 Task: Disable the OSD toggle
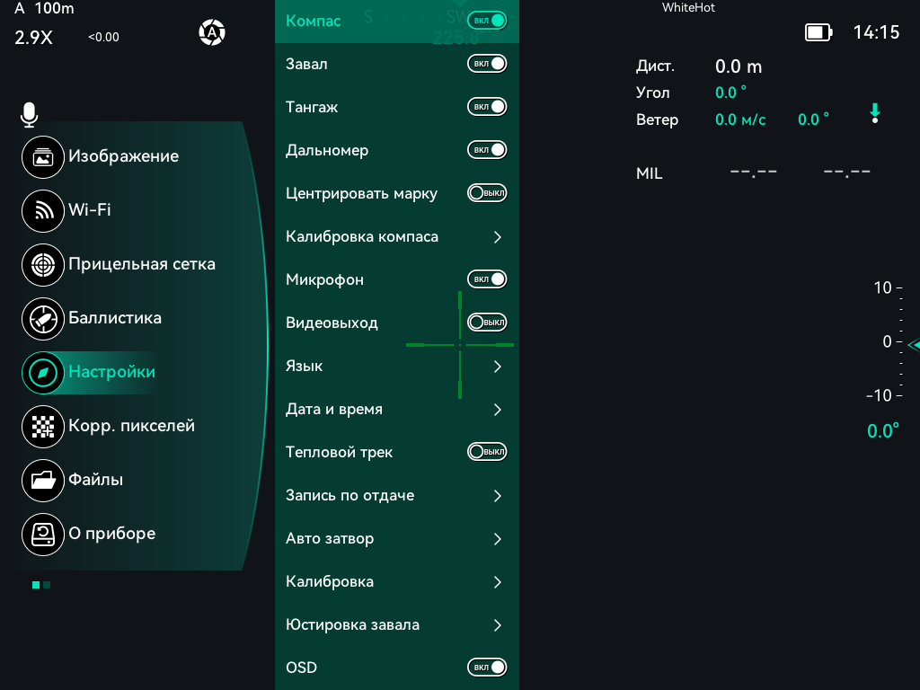[x=487, y=668]
